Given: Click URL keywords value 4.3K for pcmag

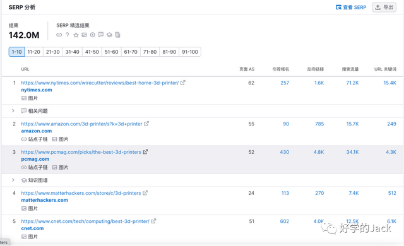Looking at the screenshot, I should coord(391,152).
